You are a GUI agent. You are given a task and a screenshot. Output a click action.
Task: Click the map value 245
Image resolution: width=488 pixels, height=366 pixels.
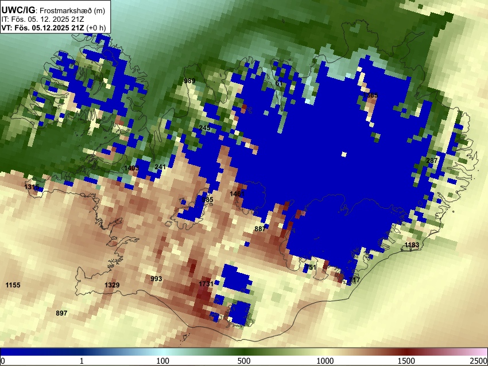204,128
